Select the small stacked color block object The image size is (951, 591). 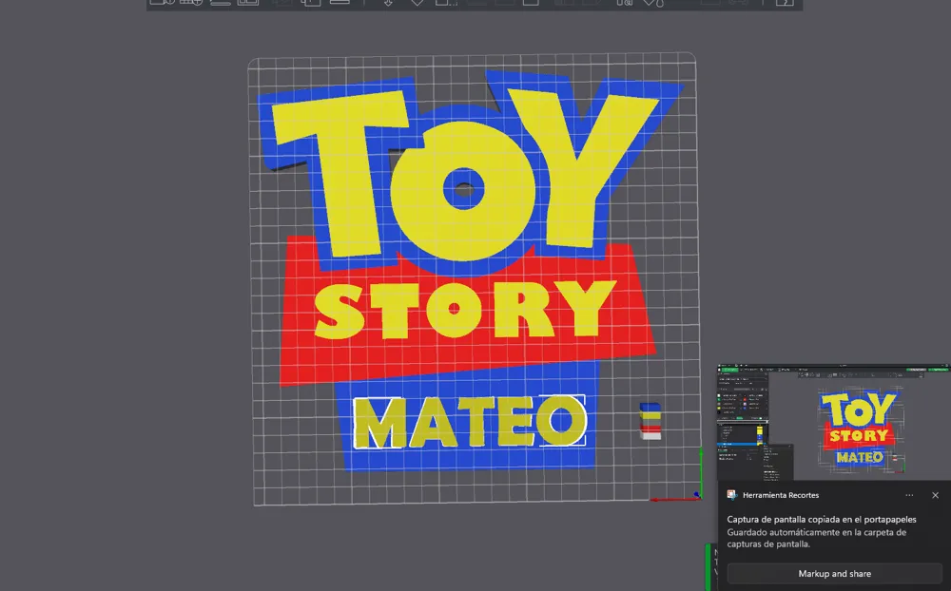650,421
